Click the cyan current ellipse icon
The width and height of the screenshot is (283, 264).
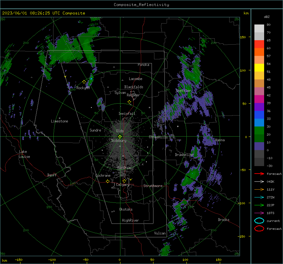point(259,221)
